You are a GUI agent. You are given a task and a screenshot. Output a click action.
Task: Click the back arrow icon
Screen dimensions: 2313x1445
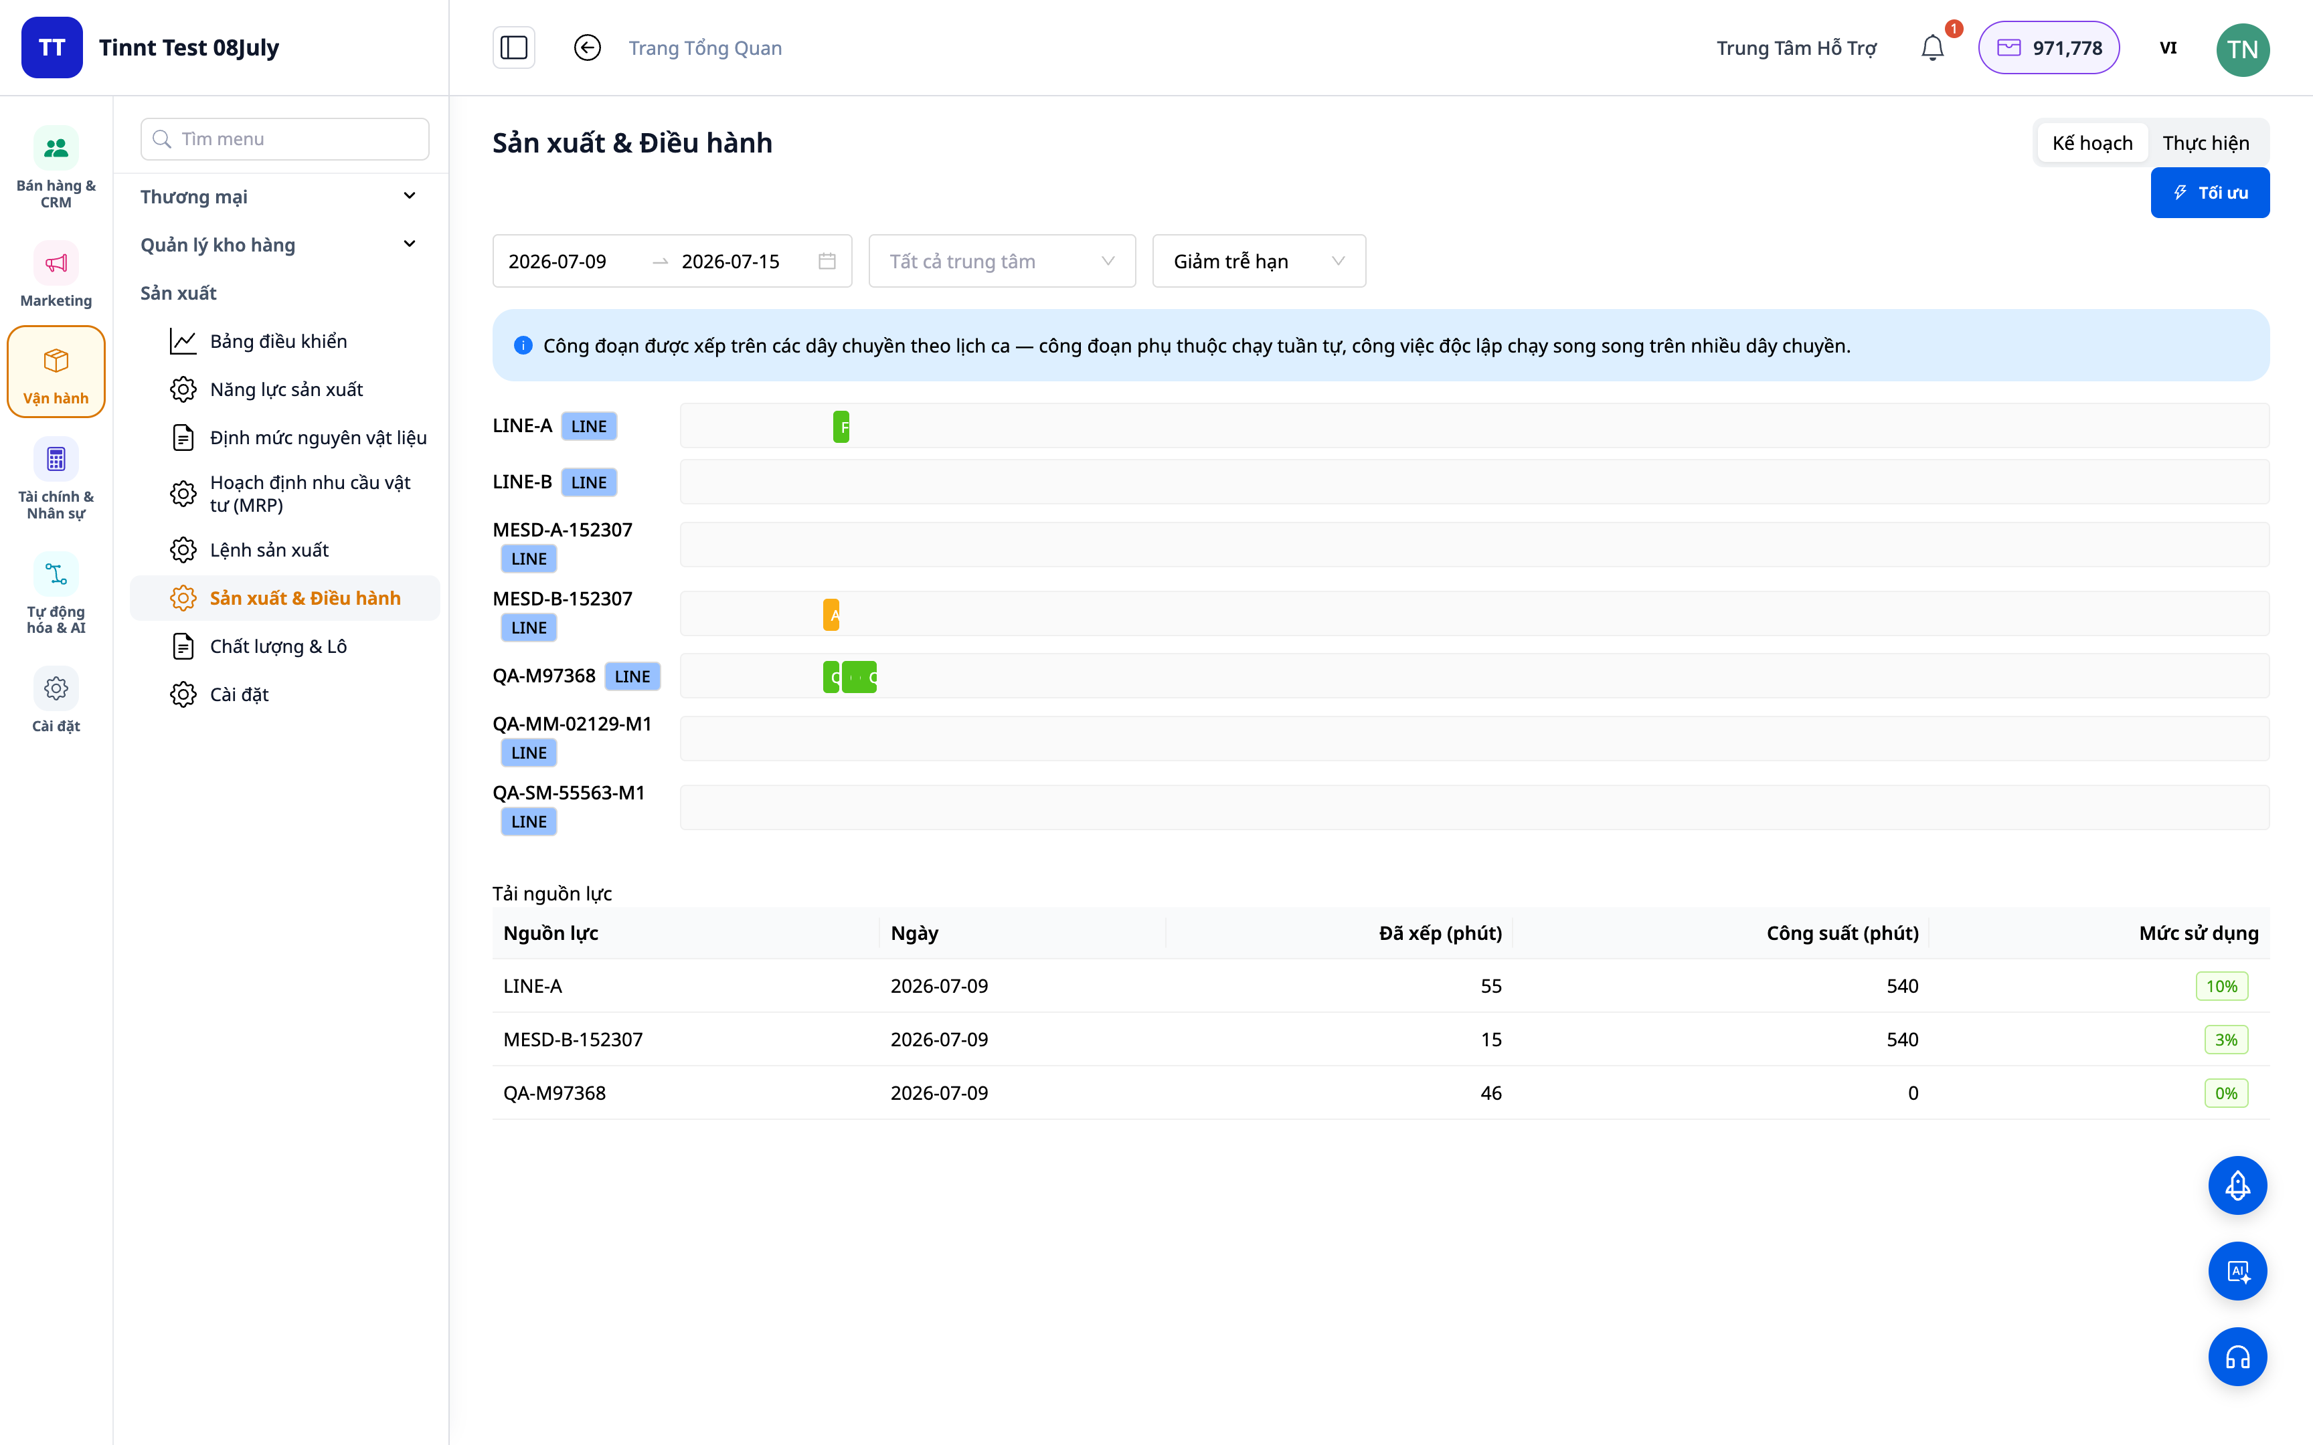(587, 47)
